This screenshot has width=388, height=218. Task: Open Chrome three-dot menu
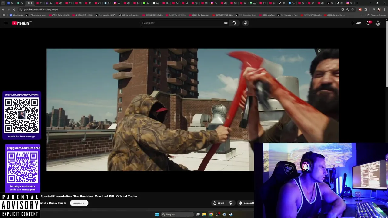coord(384,9)
